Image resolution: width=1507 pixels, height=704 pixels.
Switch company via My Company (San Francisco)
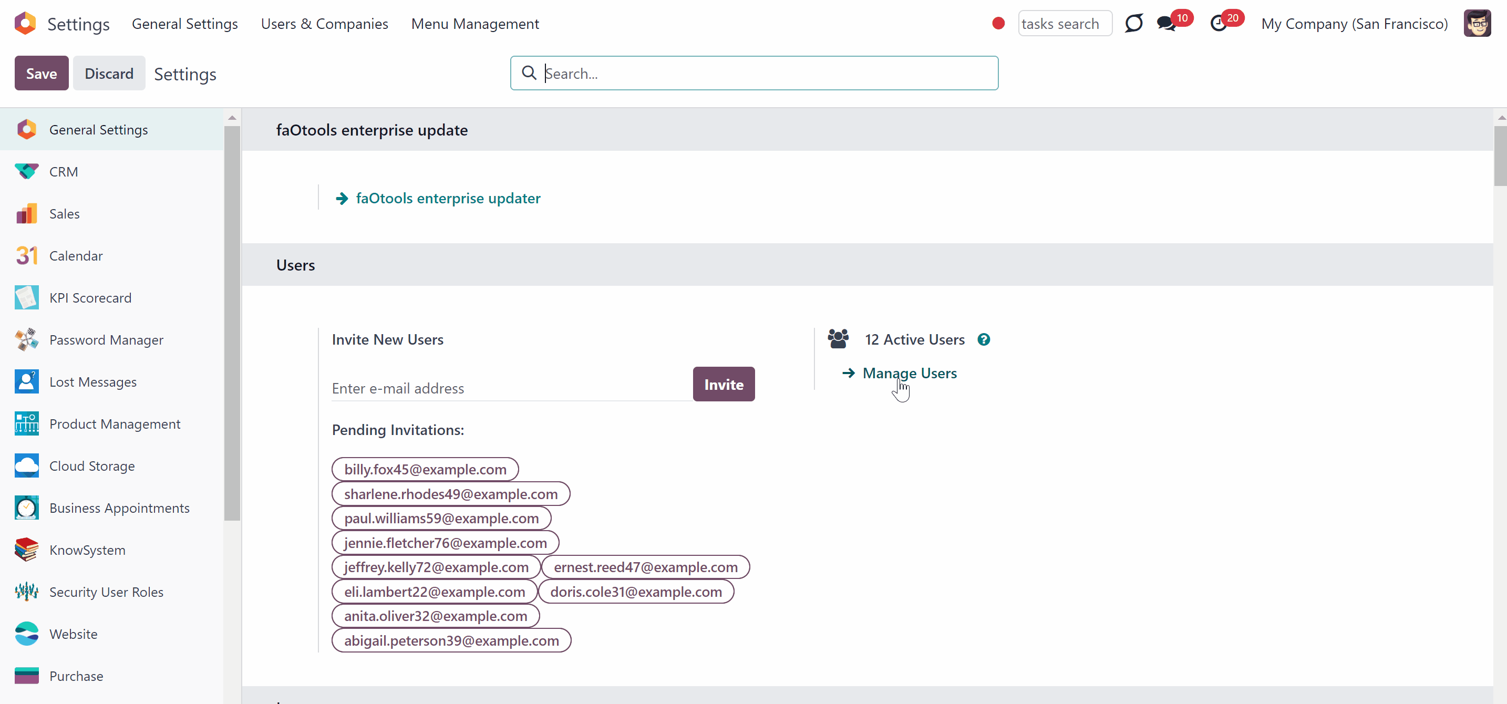pos(1354,24)
